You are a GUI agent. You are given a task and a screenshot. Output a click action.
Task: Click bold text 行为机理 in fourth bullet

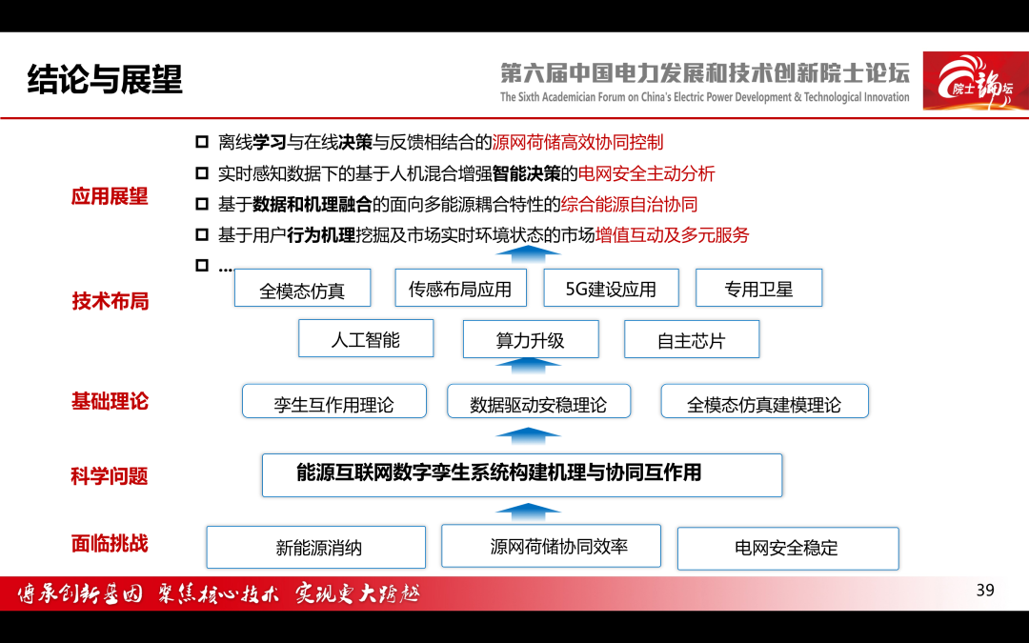point(321,235)
